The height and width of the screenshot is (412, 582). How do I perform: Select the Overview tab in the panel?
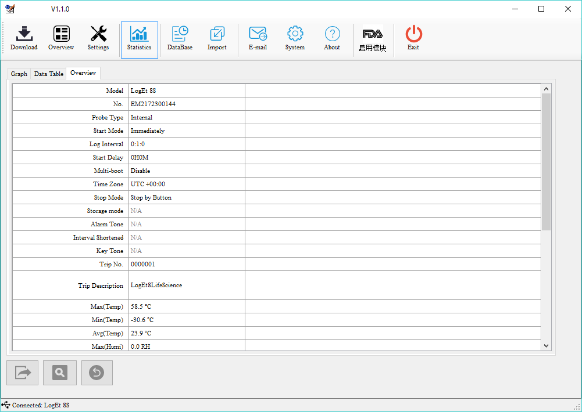click(83, 73)
